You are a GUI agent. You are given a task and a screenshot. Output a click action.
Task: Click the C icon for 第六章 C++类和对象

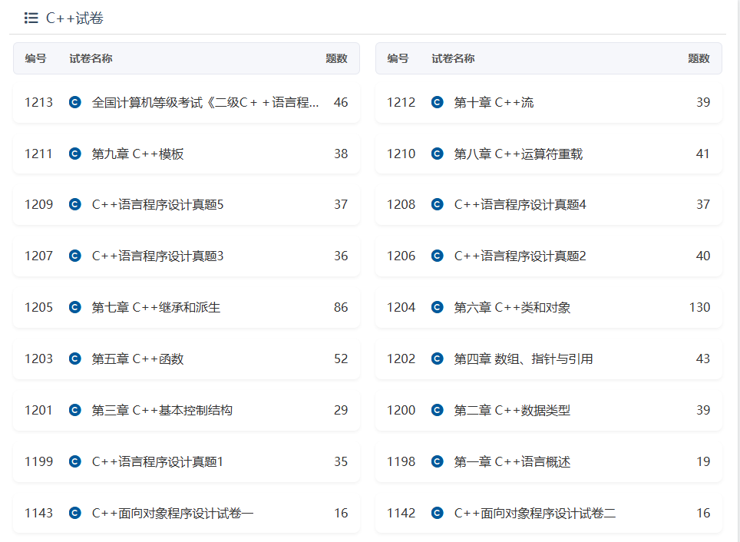coord(438,307)
